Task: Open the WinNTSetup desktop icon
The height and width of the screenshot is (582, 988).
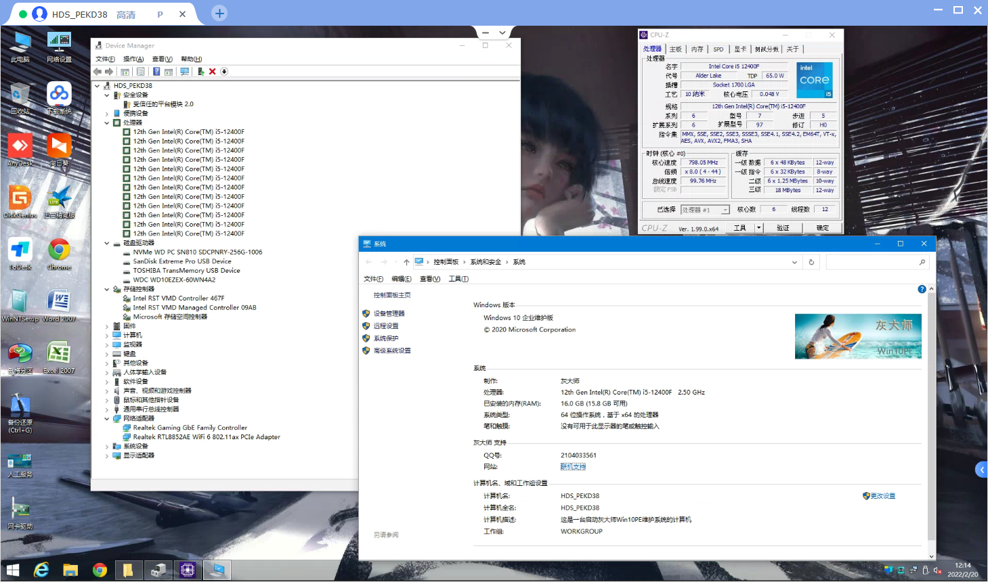Action: pyautogui.click(x=20, y=305)
